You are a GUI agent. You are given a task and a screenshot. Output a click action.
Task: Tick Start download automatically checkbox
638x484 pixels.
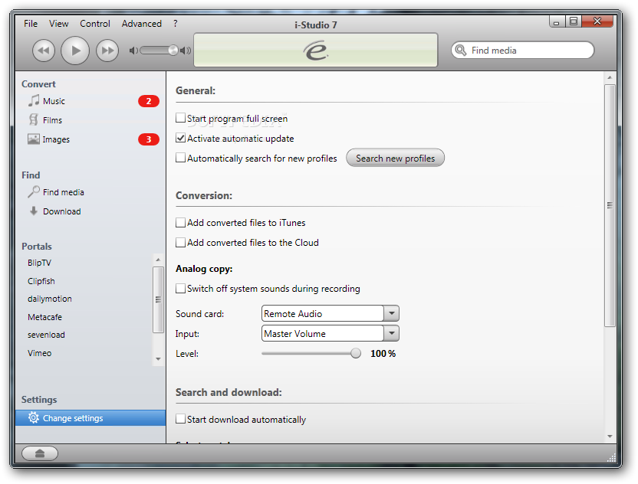point(180,419)
